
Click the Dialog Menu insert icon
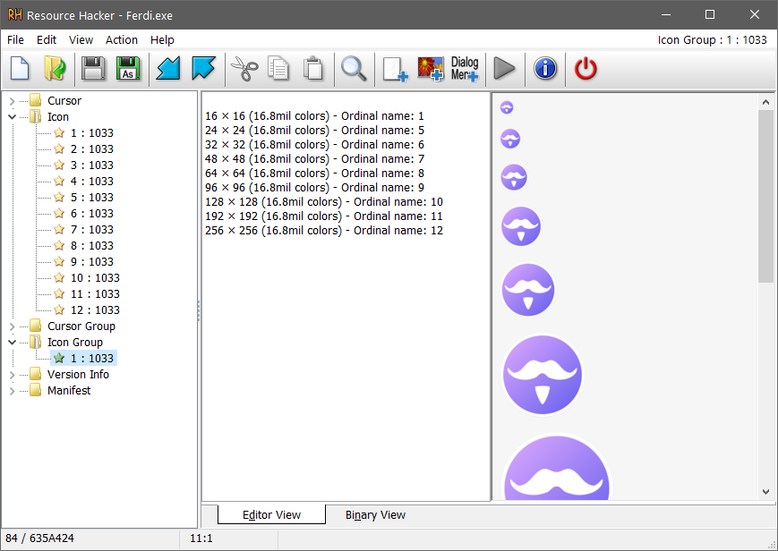point(465,69)
